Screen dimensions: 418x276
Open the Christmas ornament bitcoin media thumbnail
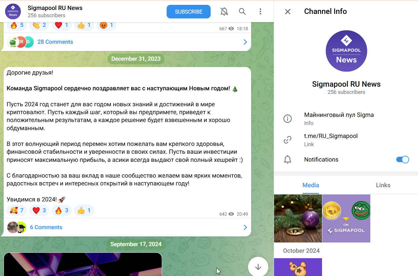(298, 218)
